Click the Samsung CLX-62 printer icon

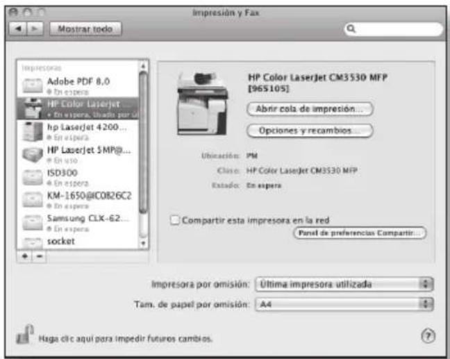coord(33,223)
